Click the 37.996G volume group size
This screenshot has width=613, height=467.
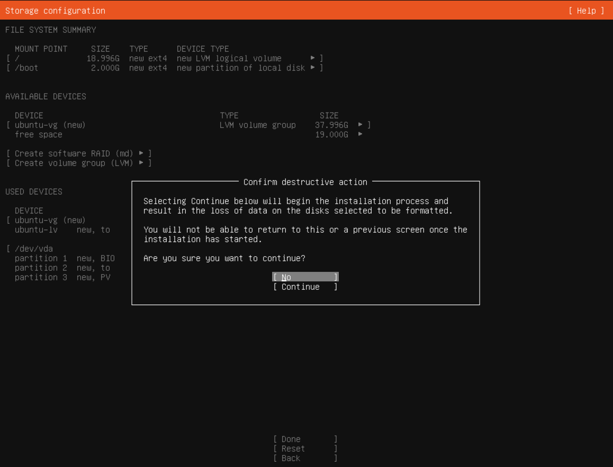331,125
